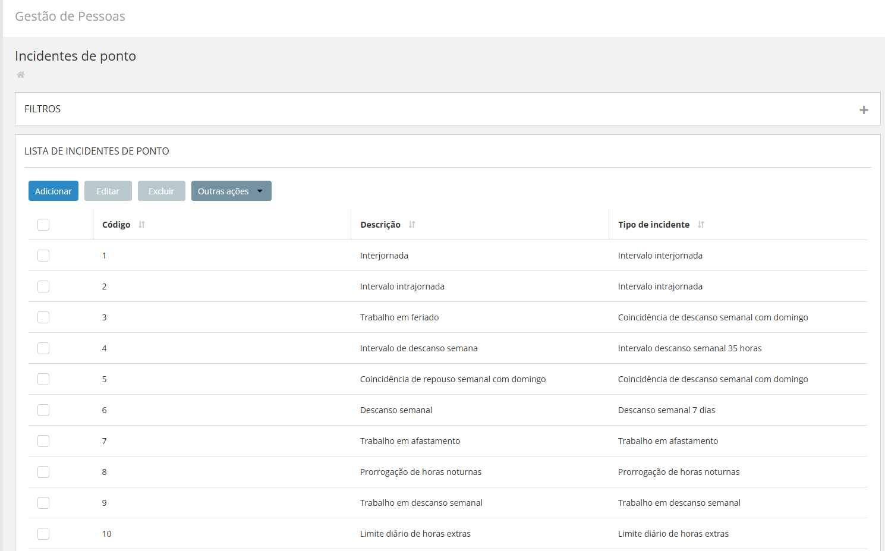Viewport: 885px width, 551px height.
Task: Toggle the select-all header checkbox
Action: pos(43,225)
